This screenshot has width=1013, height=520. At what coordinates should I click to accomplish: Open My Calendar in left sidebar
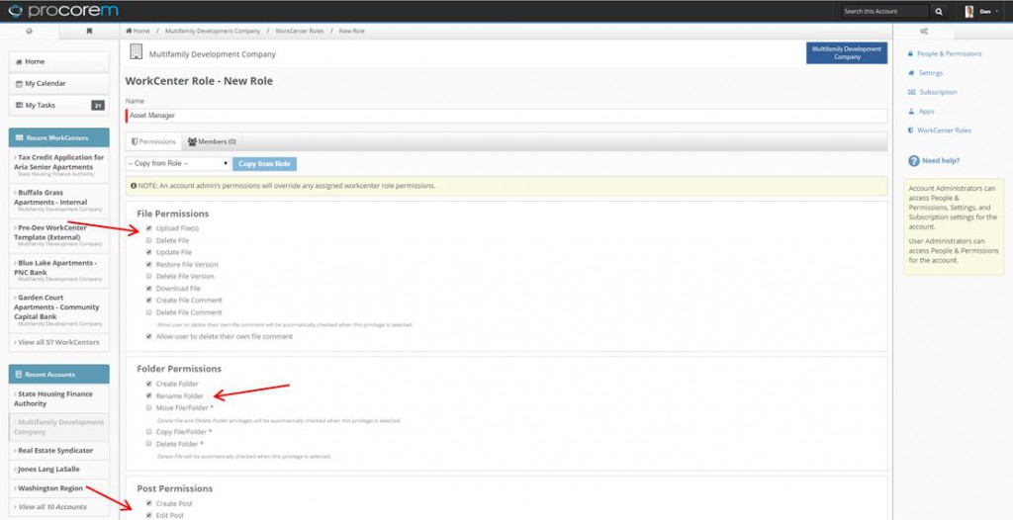click(x=58, y=83)
